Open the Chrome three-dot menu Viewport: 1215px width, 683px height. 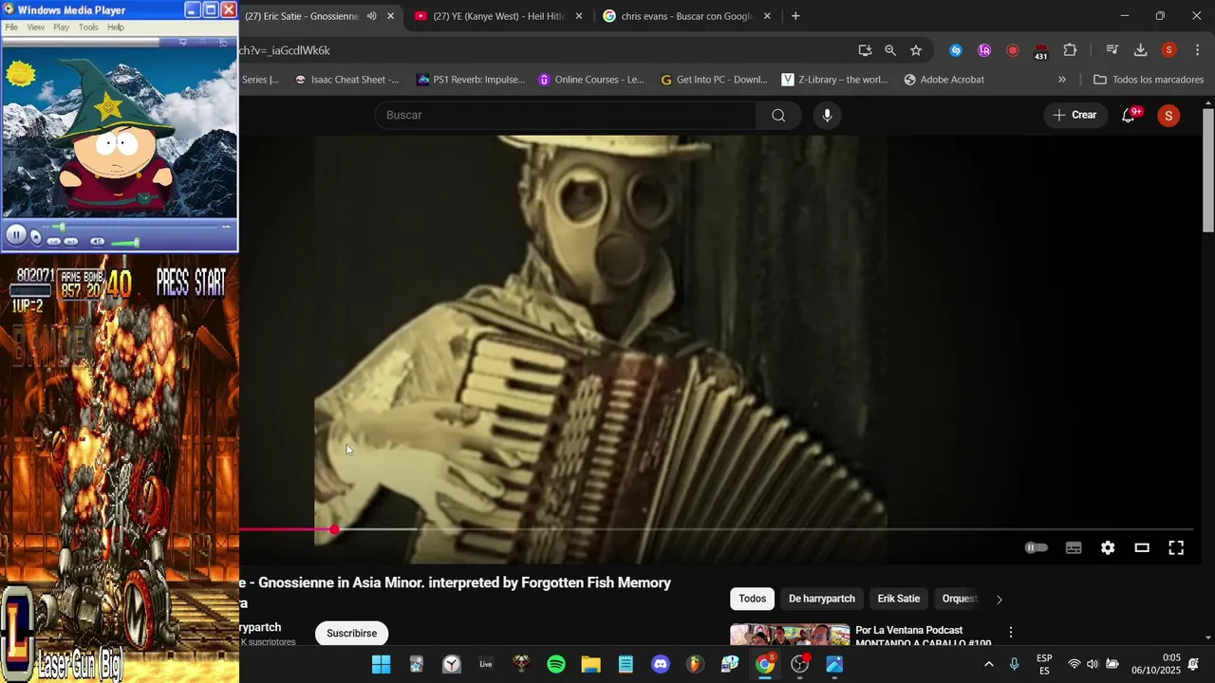[1197, 50]
